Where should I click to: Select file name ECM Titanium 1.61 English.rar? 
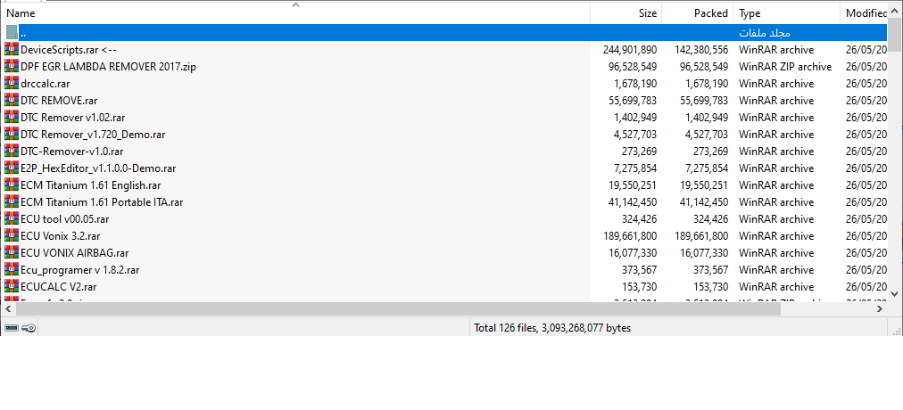point(90,185)
